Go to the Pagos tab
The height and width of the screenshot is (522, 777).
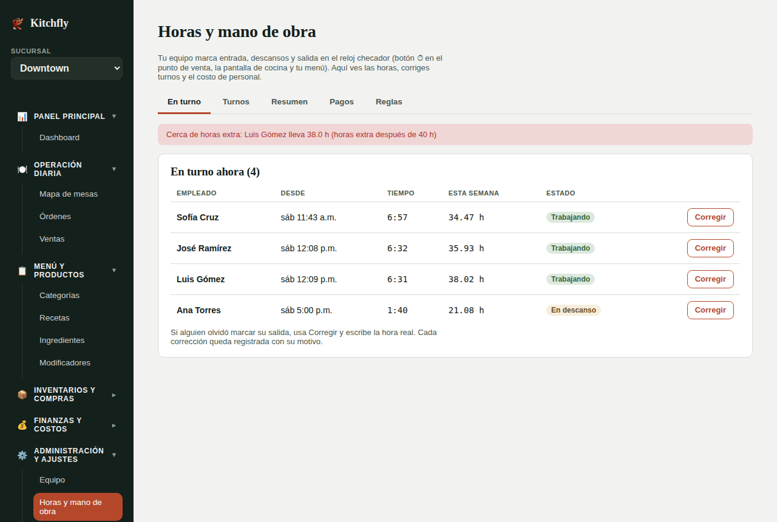342,102
